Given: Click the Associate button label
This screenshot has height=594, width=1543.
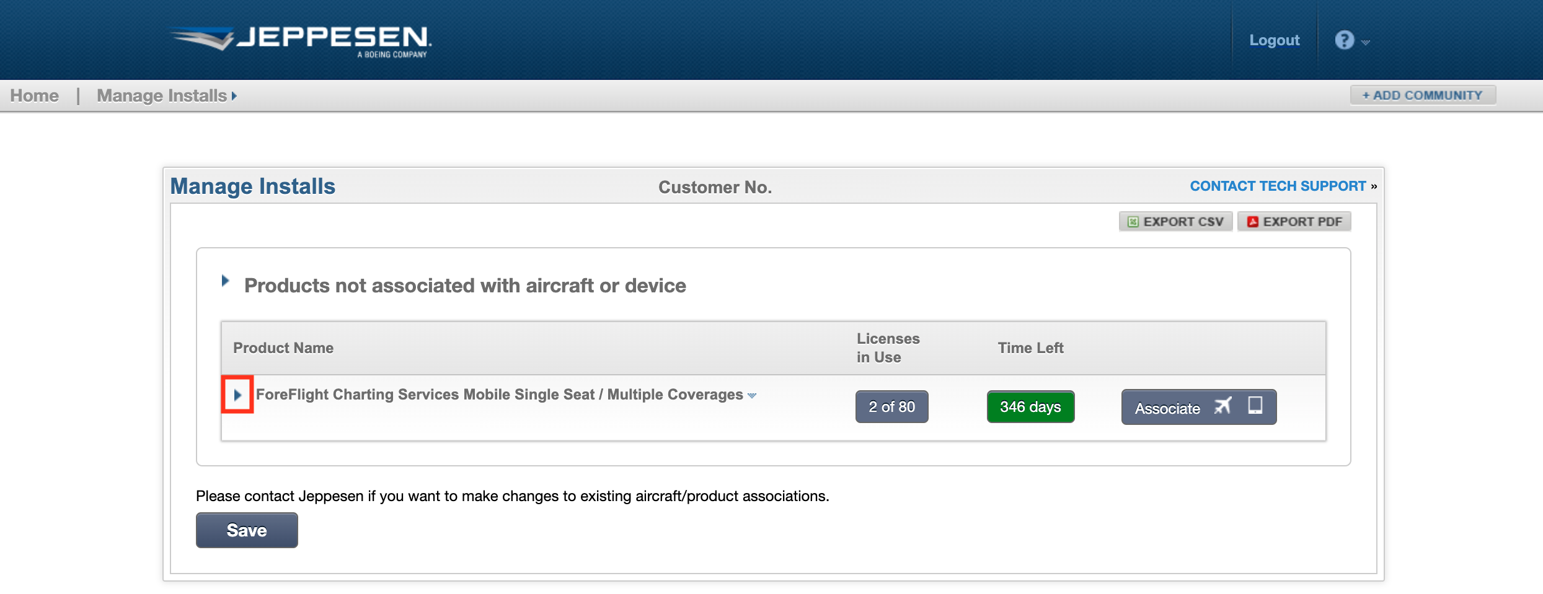Looking at the screenshot, I should pyautogui.click(x=1167, y=408).
